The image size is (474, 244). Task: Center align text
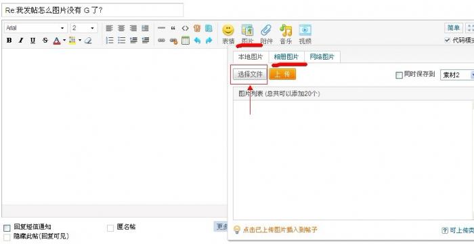click(121, 28)
